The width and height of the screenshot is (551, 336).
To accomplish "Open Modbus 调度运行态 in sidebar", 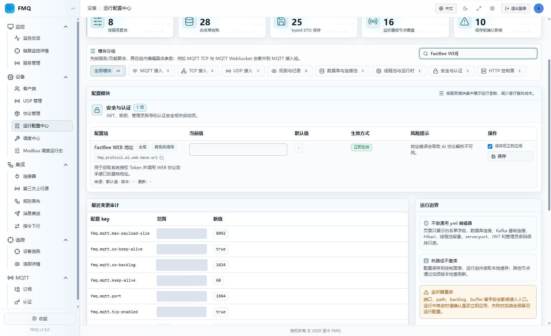I will tap(42, 151).
